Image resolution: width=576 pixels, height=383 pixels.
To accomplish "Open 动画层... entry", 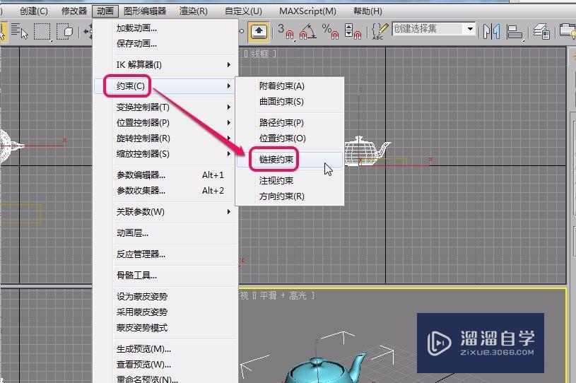I will coord(165,232).
